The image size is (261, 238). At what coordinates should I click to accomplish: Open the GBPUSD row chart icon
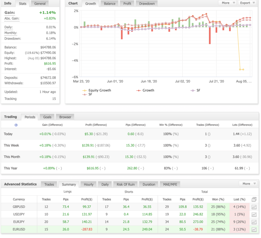pyautogui.click(x=254, y=207)
